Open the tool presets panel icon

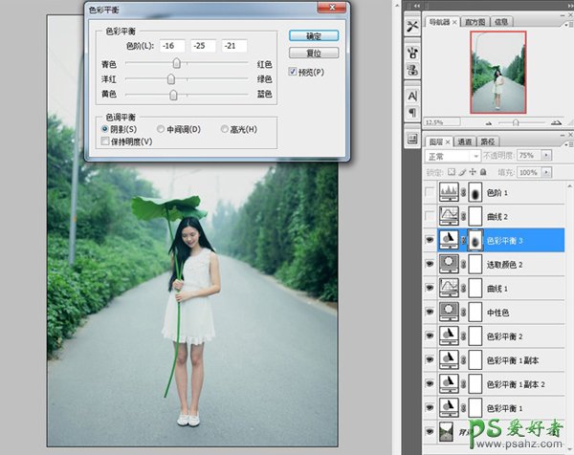coord(412,26)
